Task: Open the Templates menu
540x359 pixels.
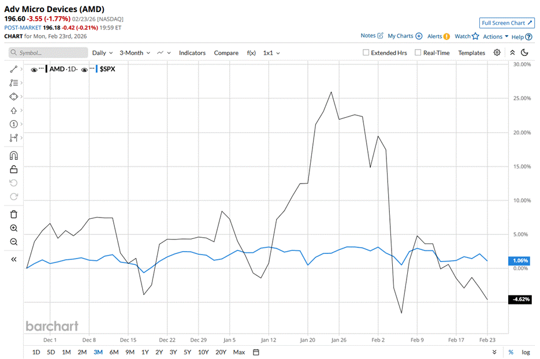Action: click(471, 53)
